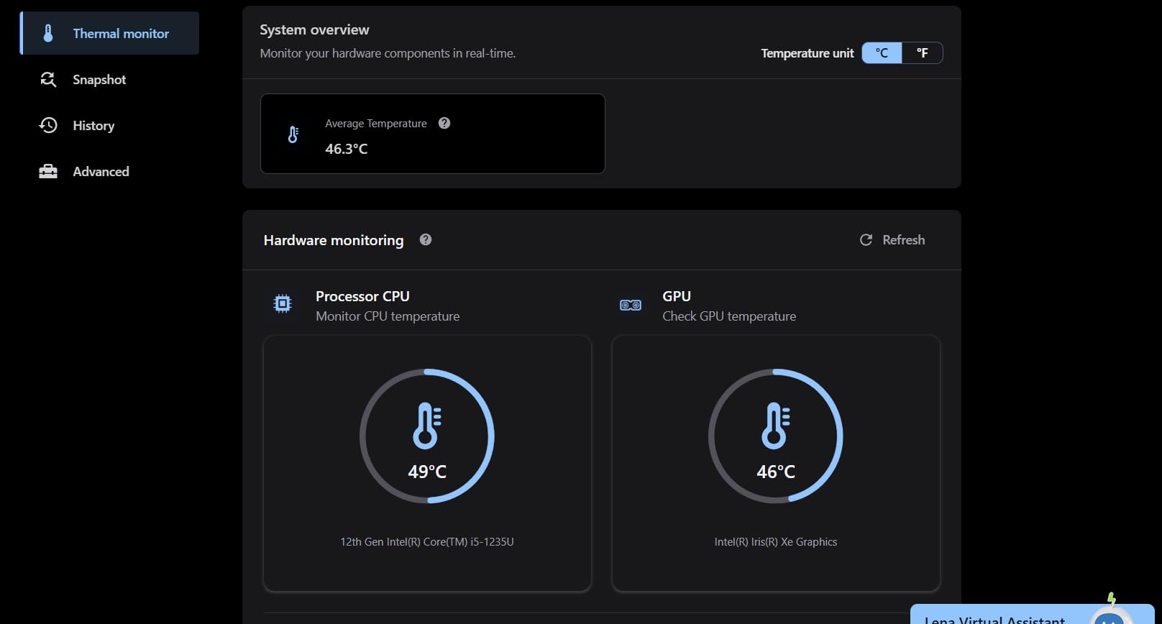The height and width of the screenshot is (624, 1162).
Task: Open Hardware monitoring help tooltip icon
Action: tap(426, 239)
